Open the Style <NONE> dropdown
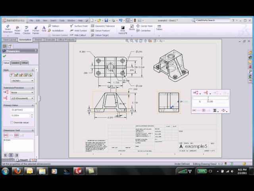 [x=22, y=81]
